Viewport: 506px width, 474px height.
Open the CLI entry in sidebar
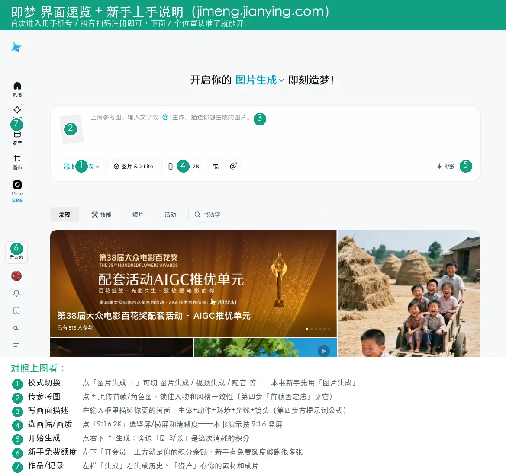pos(16,328)
